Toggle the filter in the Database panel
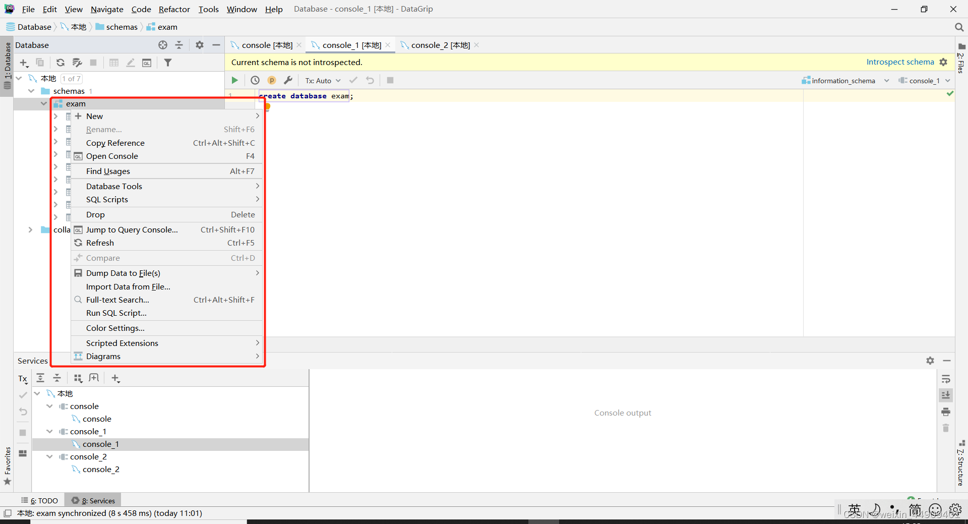The height and width of the screenshot is (524, 968). pyautogui.click(x=168, y=63)
